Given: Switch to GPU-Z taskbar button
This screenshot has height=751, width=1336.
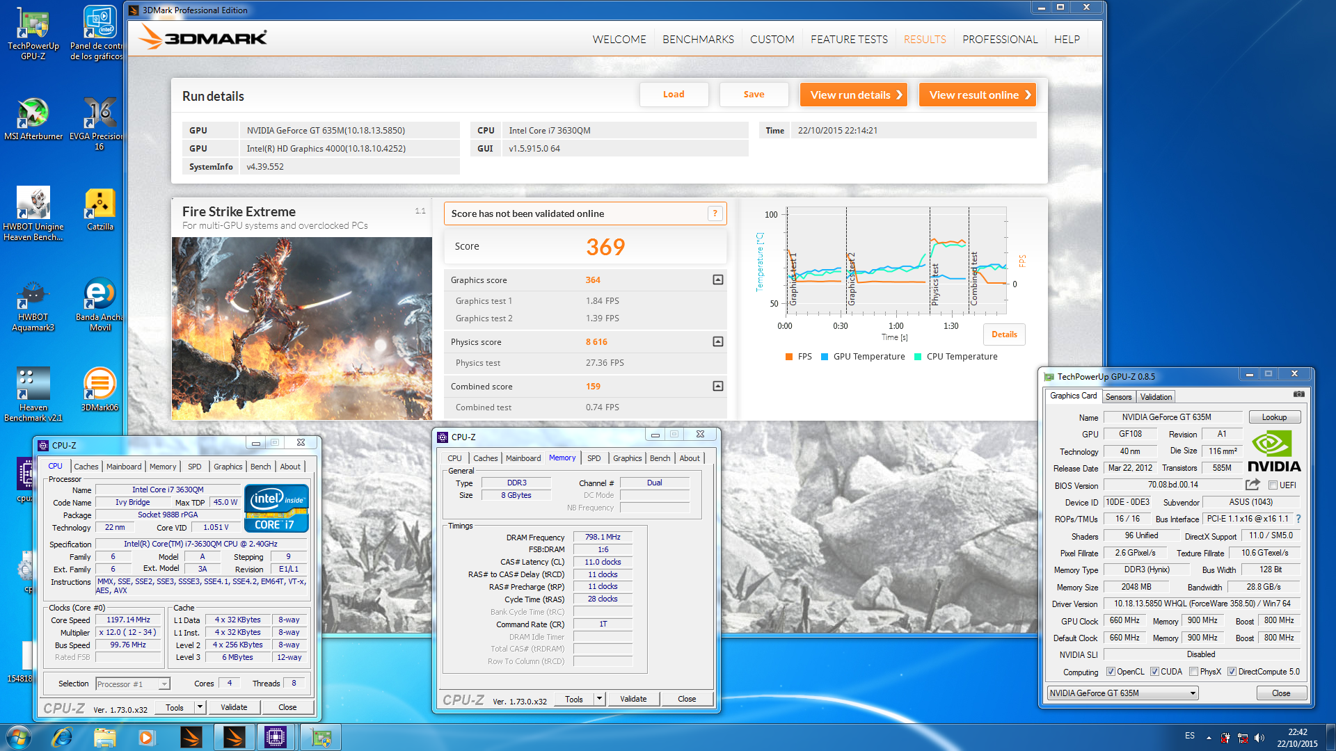Looking at the screenshot, I should click(320, 737).
